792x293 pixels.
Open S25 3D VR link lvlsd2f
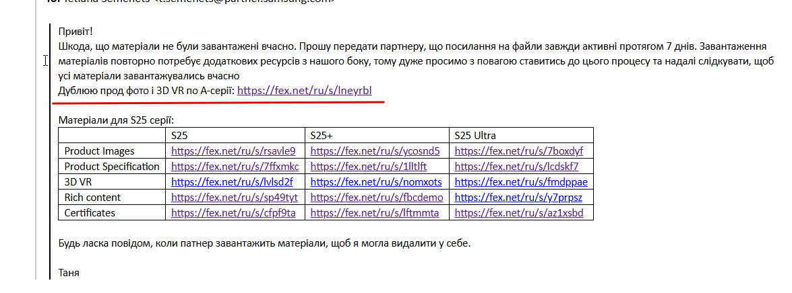232,181
